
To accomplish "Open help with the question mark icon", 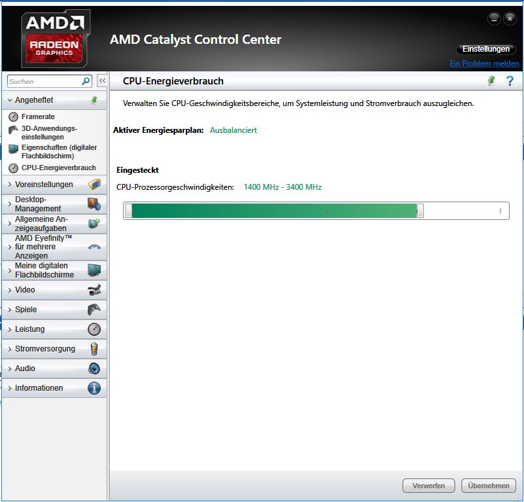I will tap(510, 81).
